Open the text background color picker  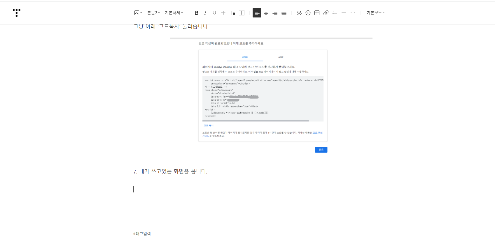coord(242,13)
